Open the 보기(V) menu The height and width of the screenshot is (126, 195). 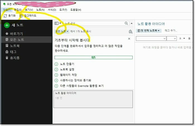coord(29,10)
